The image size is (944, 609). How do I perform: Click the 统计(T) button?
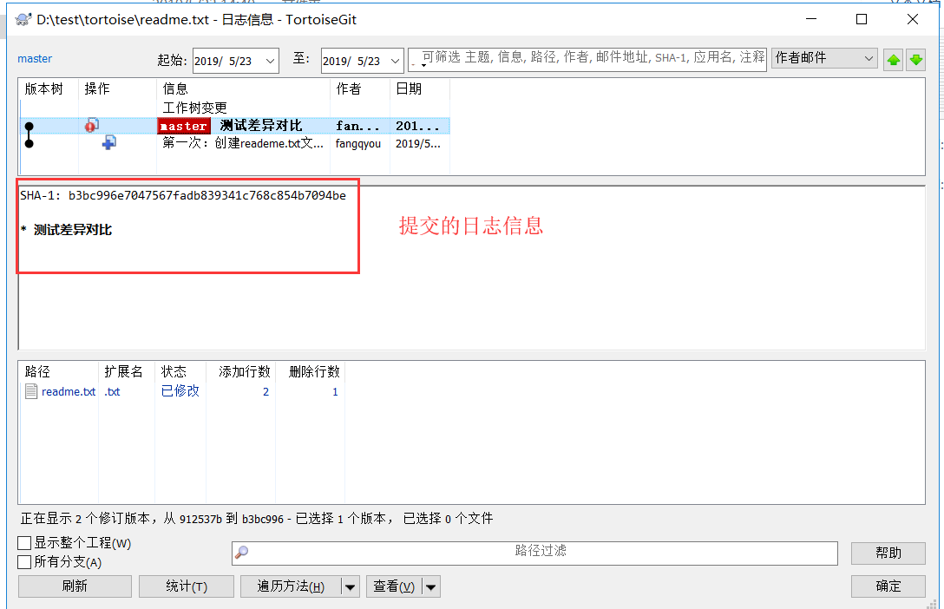[186, 586]
